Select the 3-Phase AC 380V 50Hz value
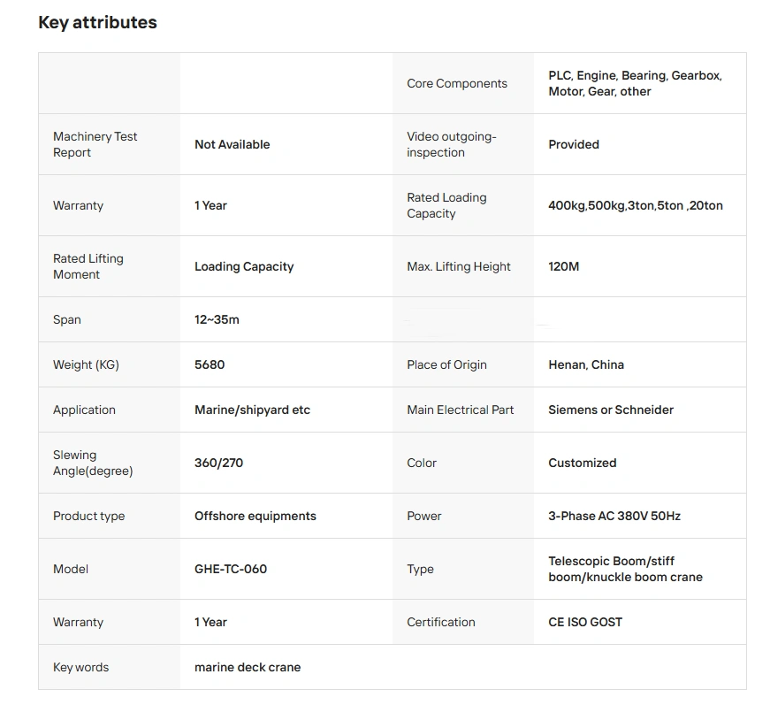The height and width of the screenshot is (705, 770). (x=614, y=516)
